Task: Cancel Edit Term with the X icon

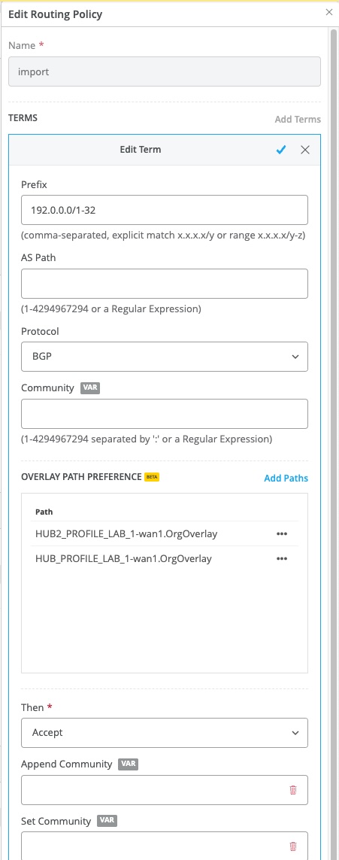Action: pos(305,150)
